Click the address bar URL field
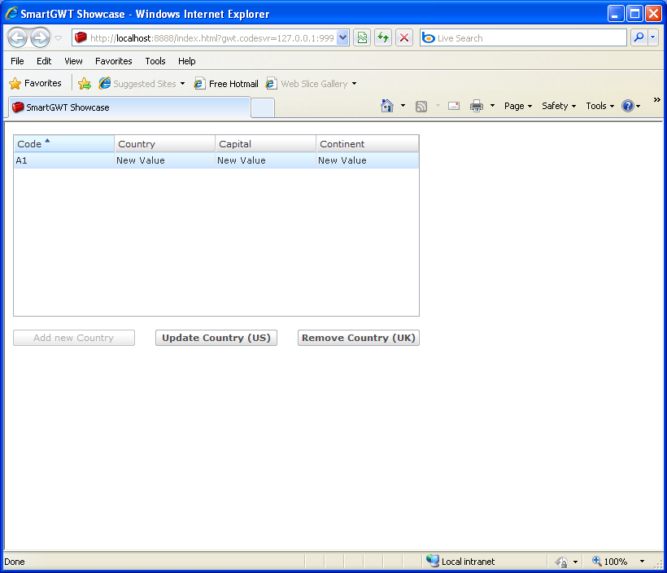 tap(206, 38)
